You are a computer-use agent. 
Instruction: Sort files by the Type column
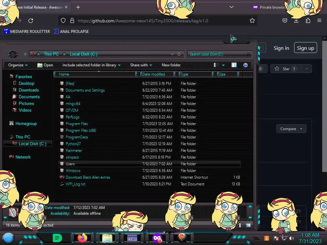[196, 74]
